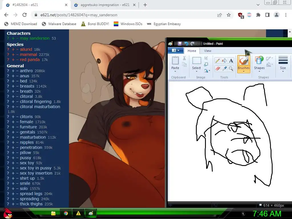Expand the Size dropdown arrow
The image size is (292, 219).
pyautogui.click(x=283, y=72)
